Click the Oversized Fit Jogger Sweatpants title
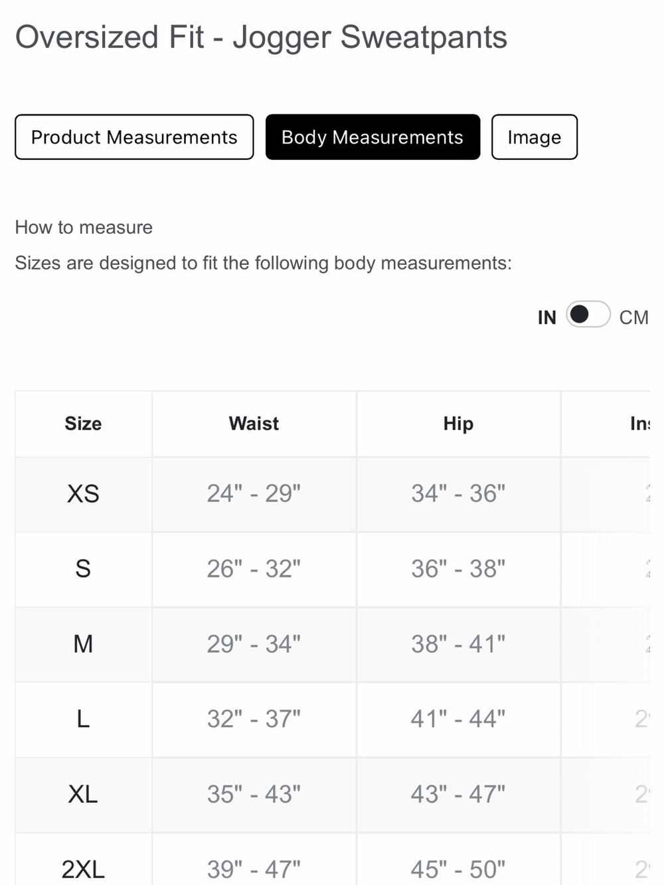 click(x=261, y=37)
